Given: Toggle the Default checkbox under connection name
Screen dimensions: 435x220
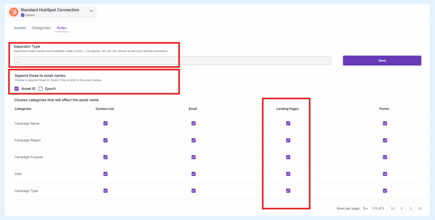Looking at the screenshot, I should [23, 15].
